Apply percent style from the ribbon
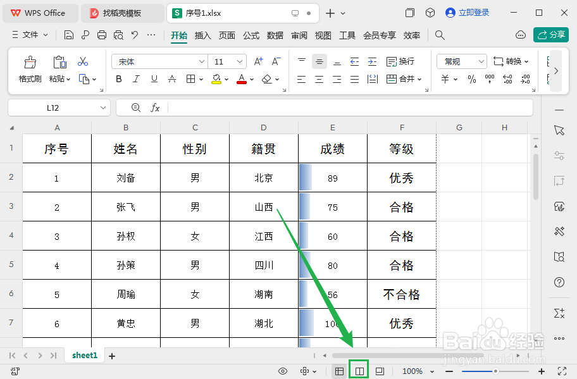Image resolution: width=577 pixels, height=379 pixels. click(x=471, y=78)
